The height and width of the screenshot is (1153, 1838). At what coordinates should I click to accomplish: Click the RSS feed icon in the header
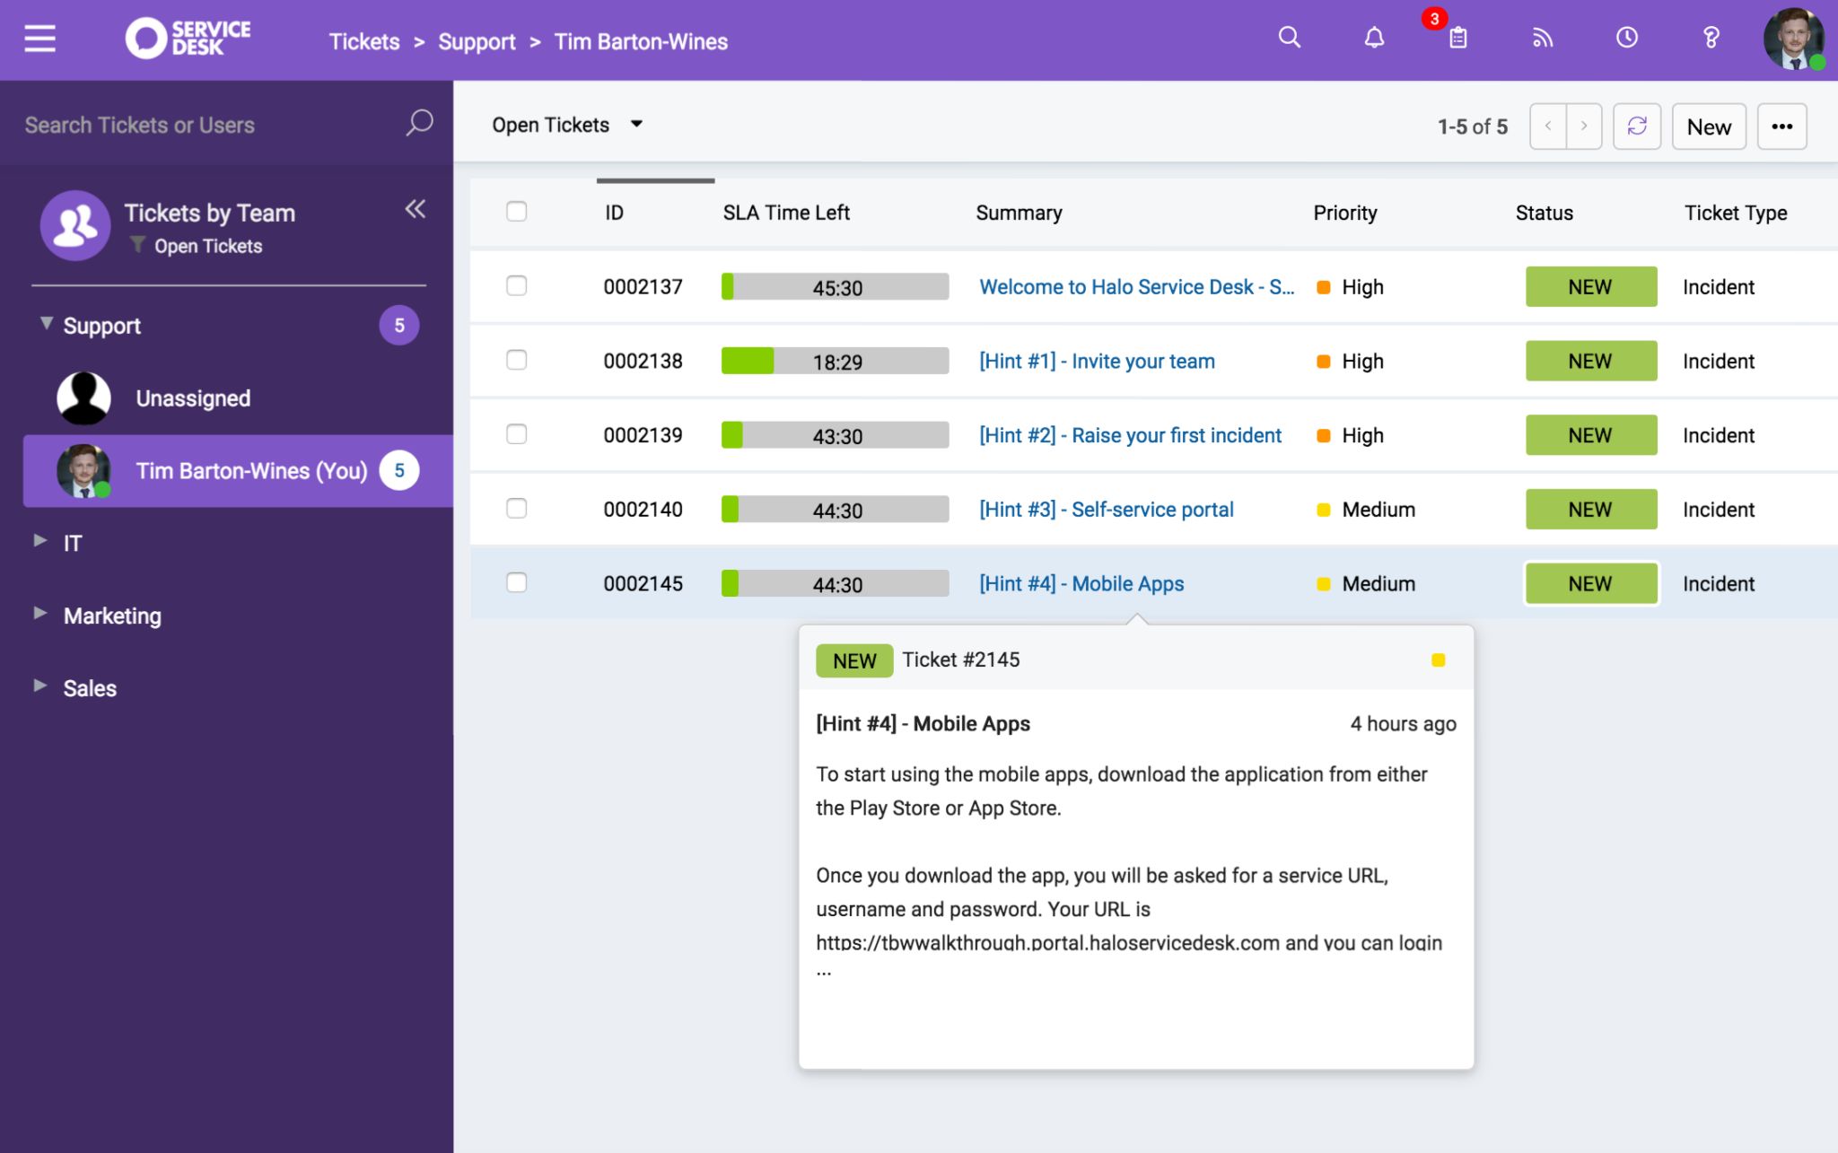coord(1543,37)
